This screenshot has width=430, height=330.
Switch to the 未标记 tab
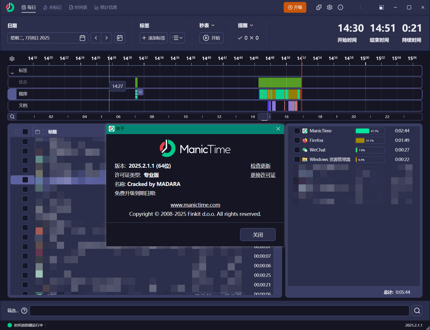[52, 7]
